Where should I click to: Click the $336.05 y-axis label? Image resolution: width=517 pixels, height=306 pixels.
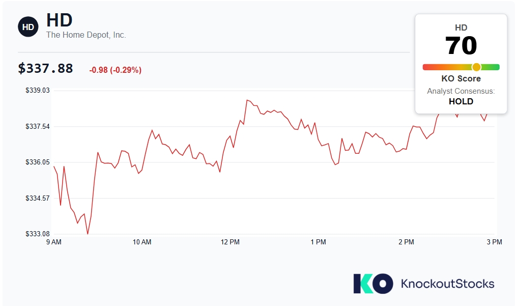pyautogui.click(x=38, y=162)
